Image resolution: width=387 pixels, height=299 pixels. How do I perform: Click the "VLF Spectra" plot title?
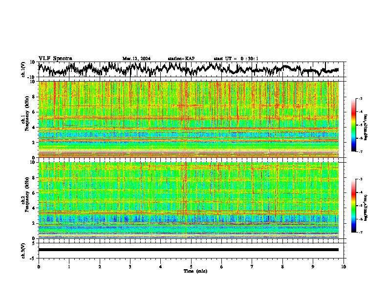[55, 59]
